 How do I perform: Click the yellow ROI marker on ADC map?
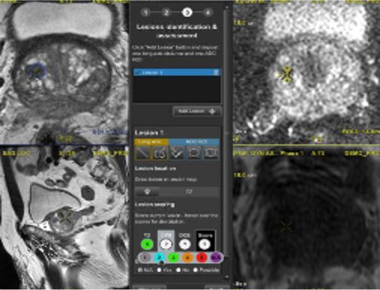click(287, 75)
